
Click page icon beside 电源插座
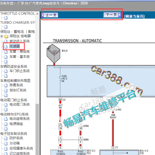[x=6, y=124]
